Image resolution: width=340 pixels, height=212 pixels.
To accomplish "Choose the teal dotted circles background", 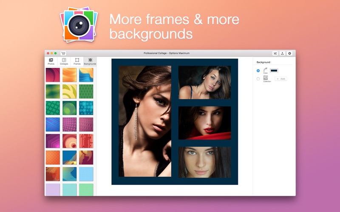I will tap(86, 108).
